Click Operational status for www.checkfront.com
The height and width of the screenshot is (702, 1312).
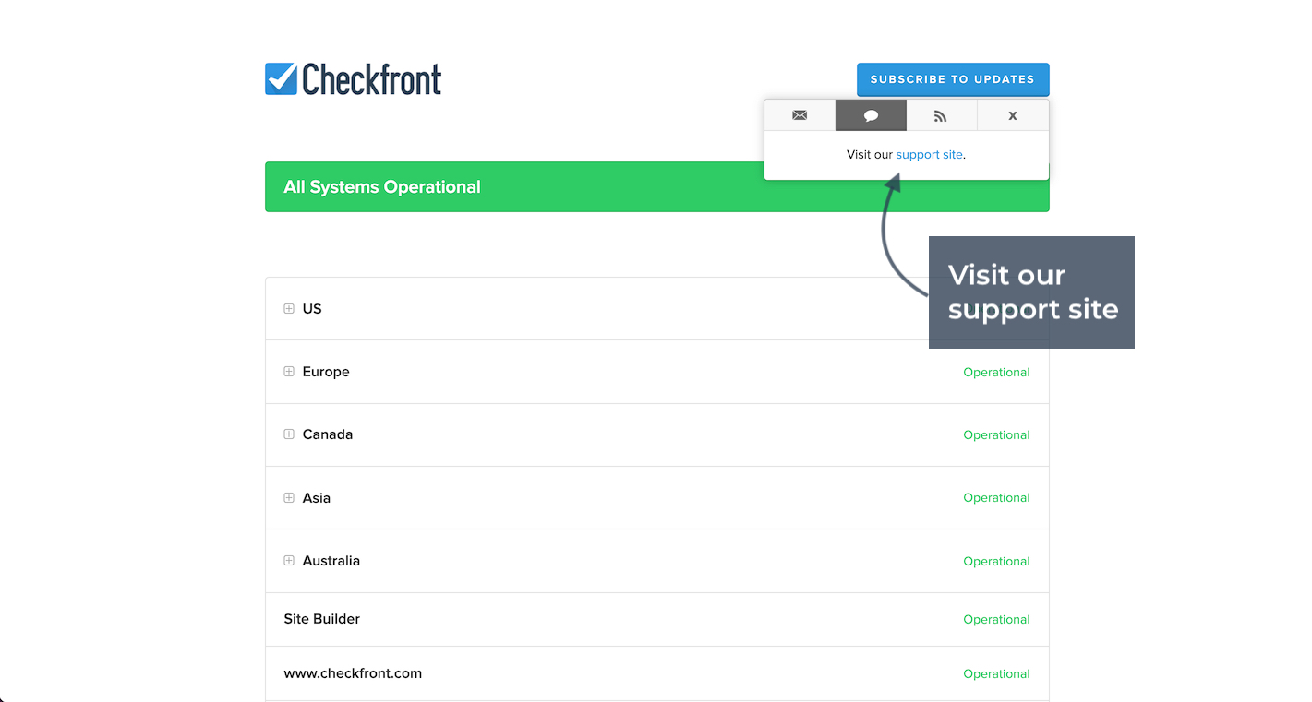pos(996,674)
